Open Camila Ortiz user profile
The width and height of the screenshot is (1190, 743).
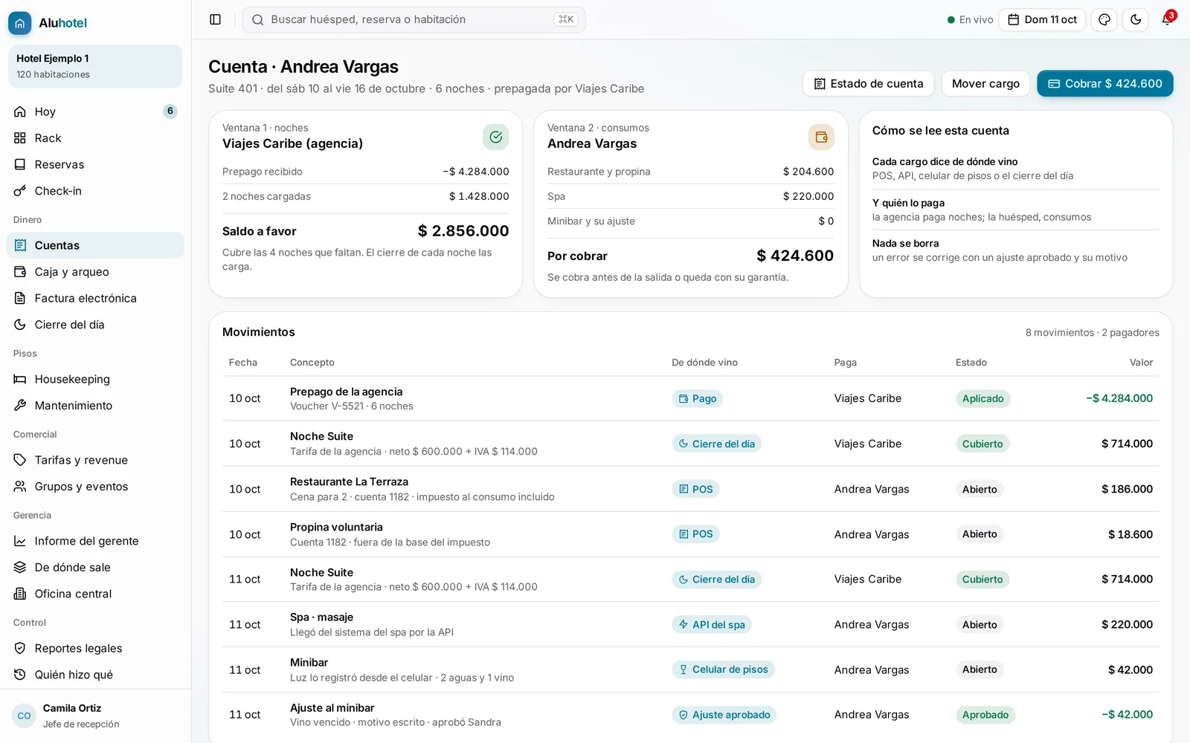coord(95,716)
